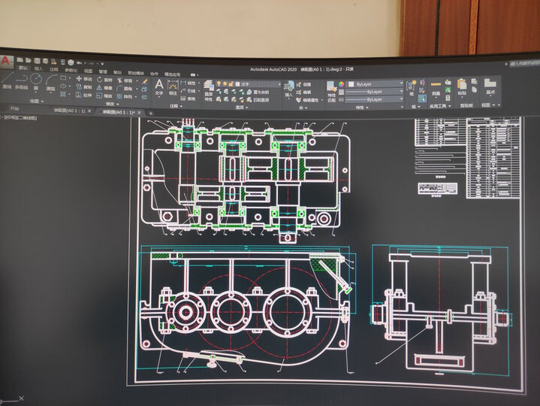Expand the Draw (绘图) panel

(x=35, y=101)
